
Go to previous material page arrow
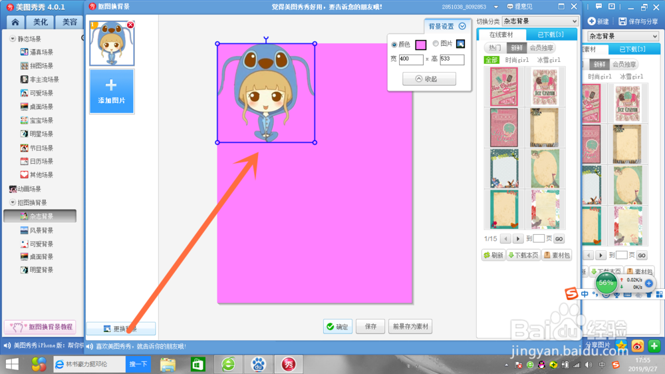505,239
